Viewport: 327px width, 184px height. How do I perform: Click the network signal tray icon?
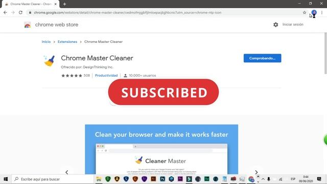tap(281, 179)
